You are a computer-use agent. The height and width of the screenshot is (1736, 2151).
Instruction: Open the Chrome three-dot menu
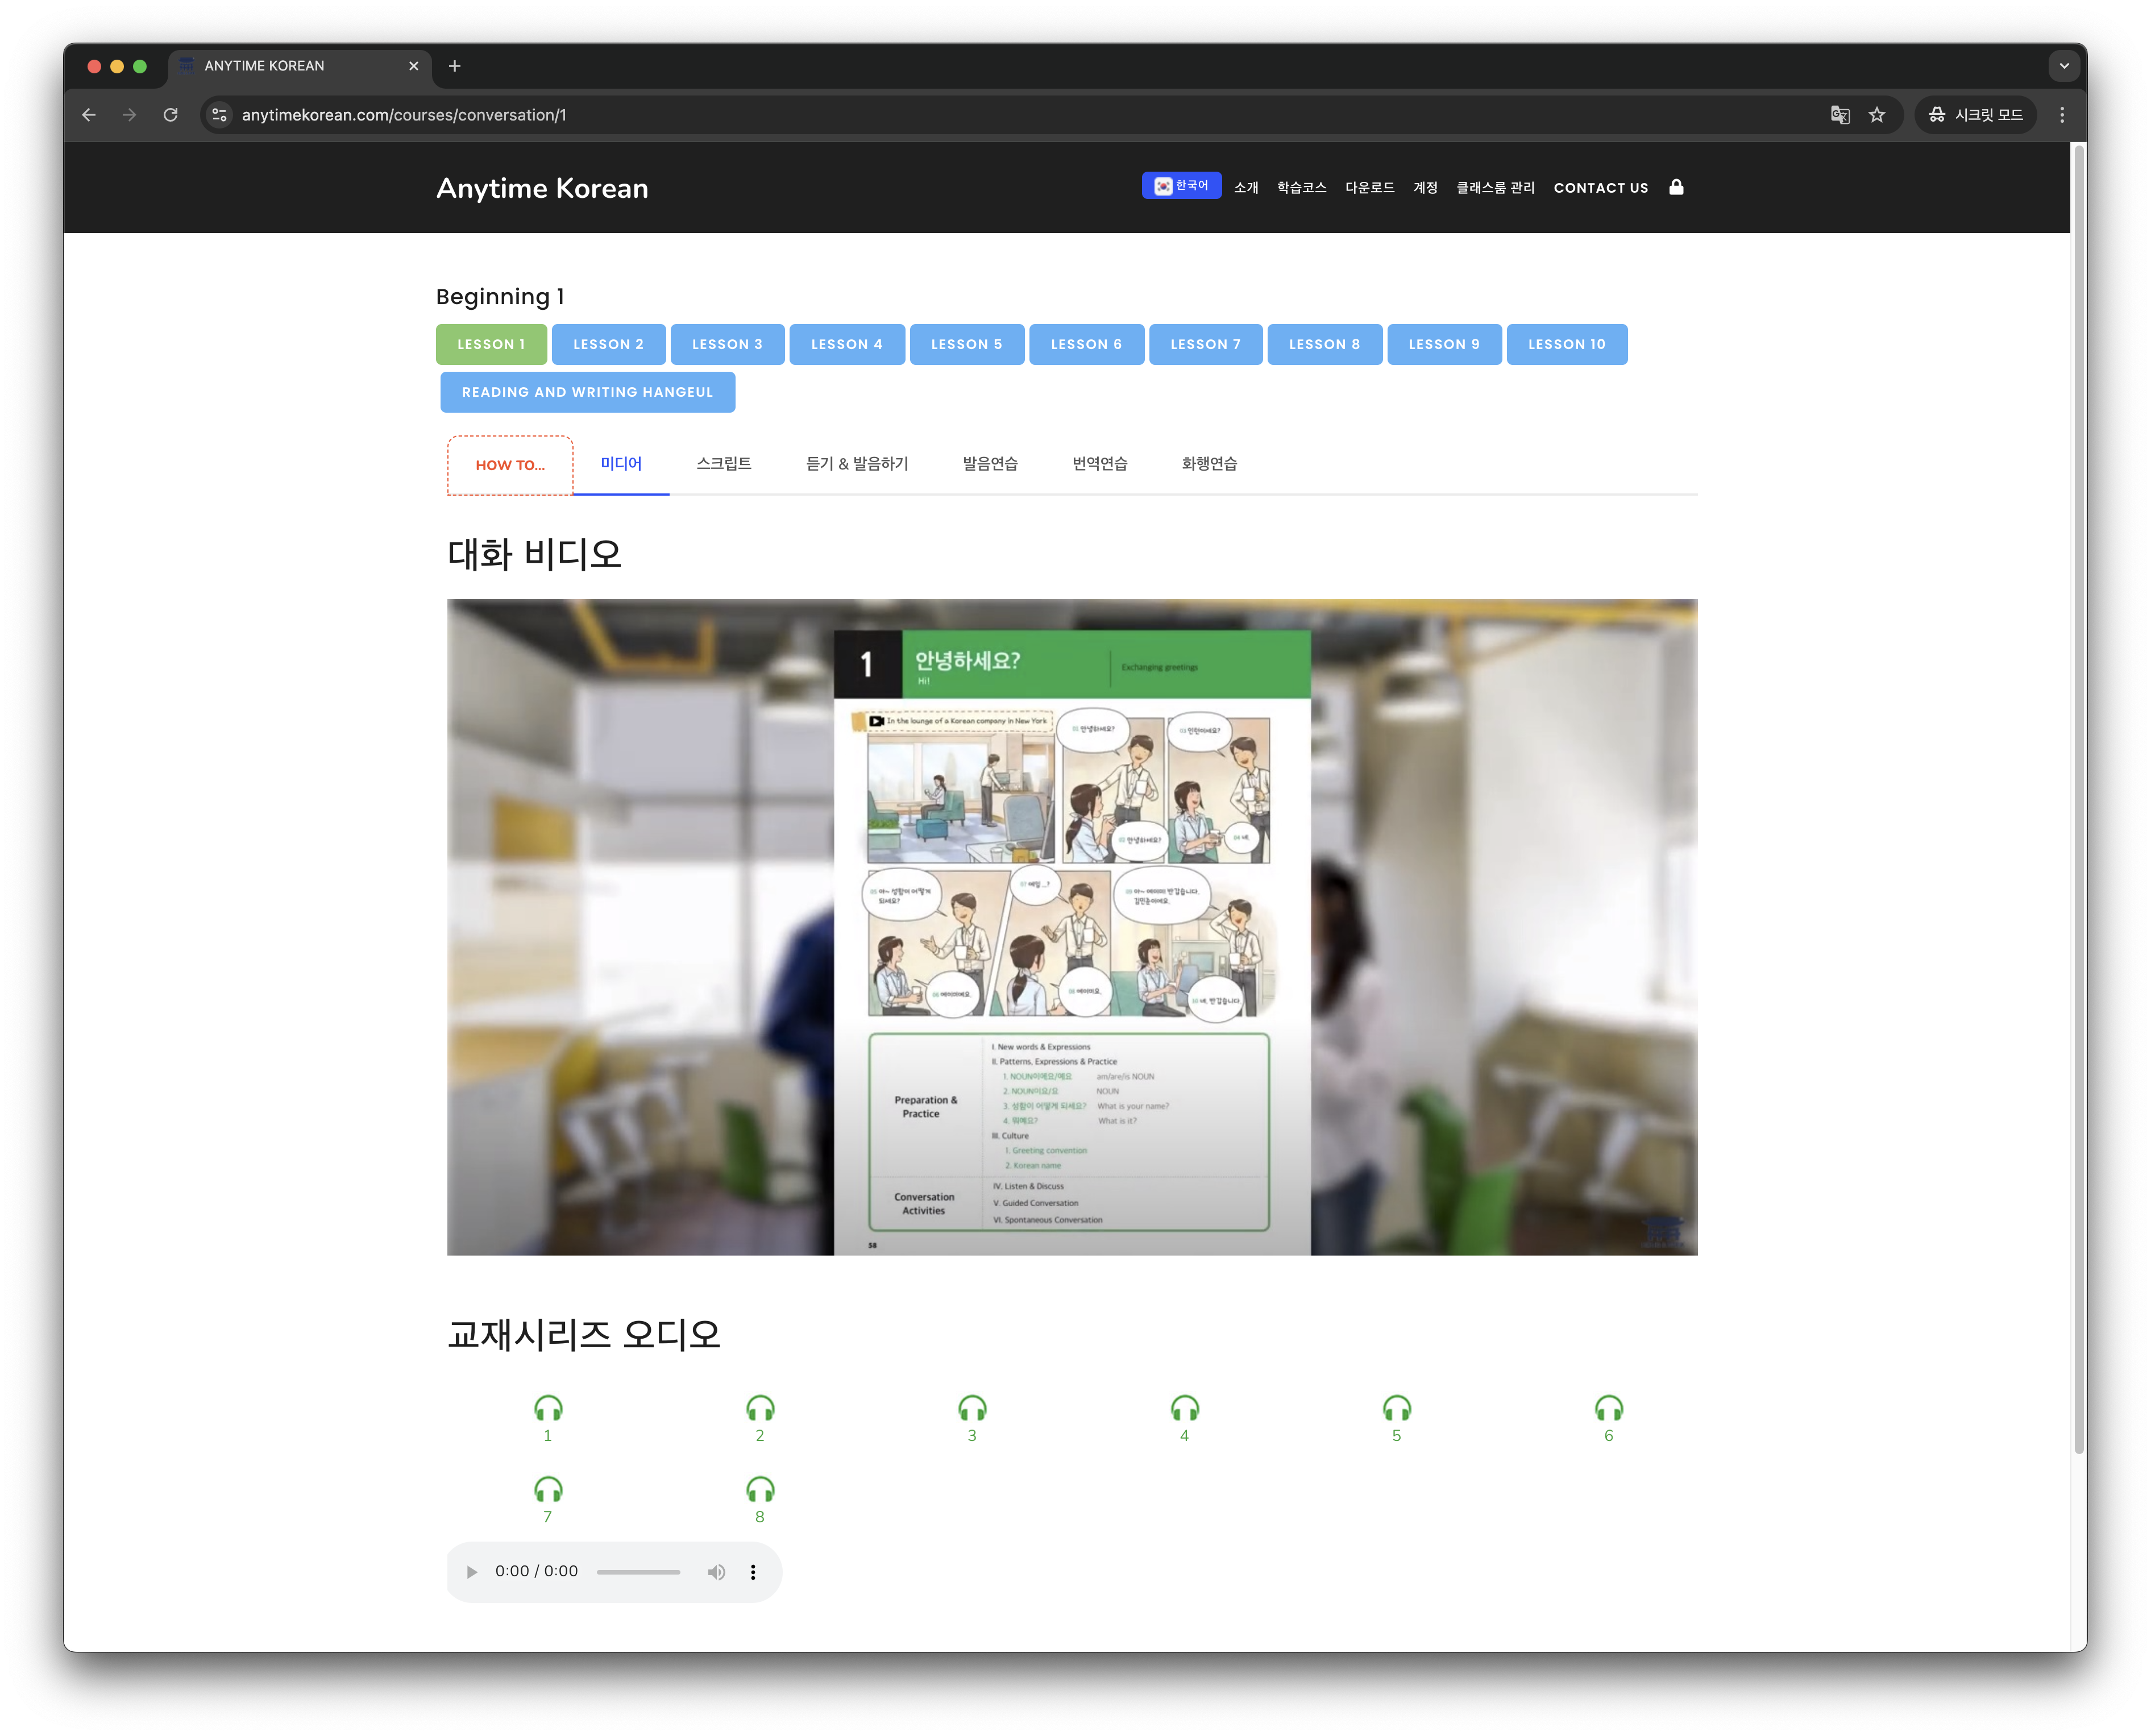[x=2062, y=115]
